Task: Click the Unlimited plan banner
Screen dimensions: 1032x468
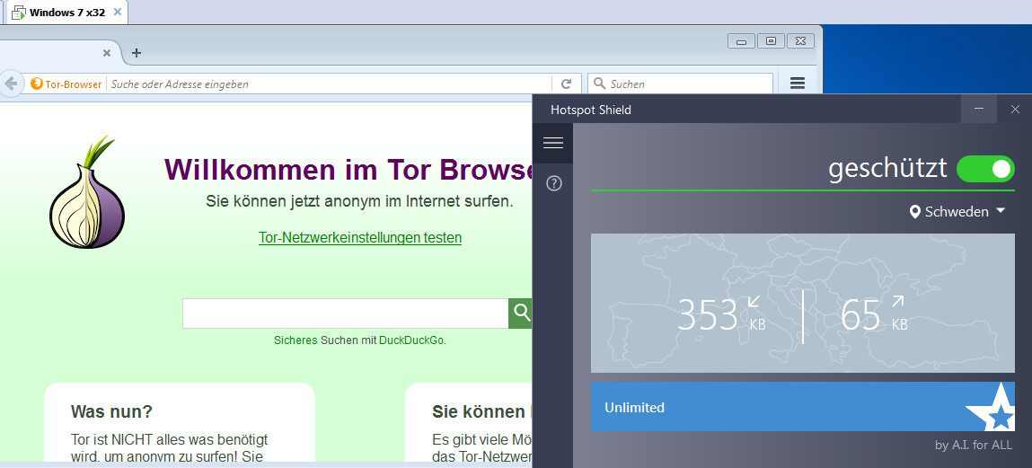Action: click(x=802, y=407)
